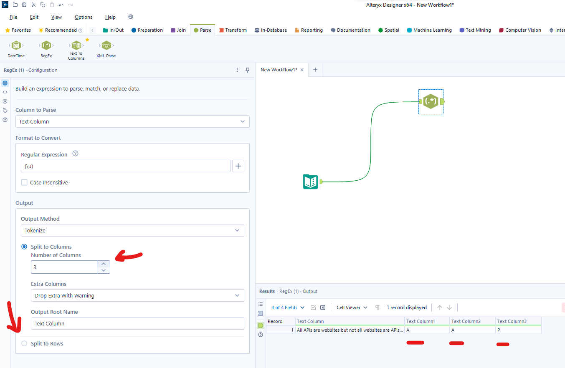Viewport: 565px width, 368px height.
Task: Open the Configuration panel three-dot options
Action: point(237,70)
